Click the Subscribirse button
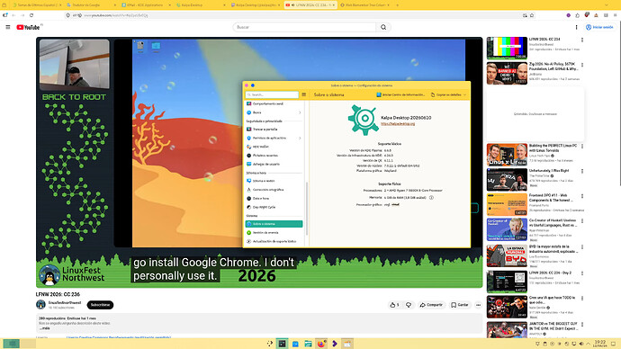Image resolution: width=621 pixels, height=349 pixels. [x=100, y=305]
